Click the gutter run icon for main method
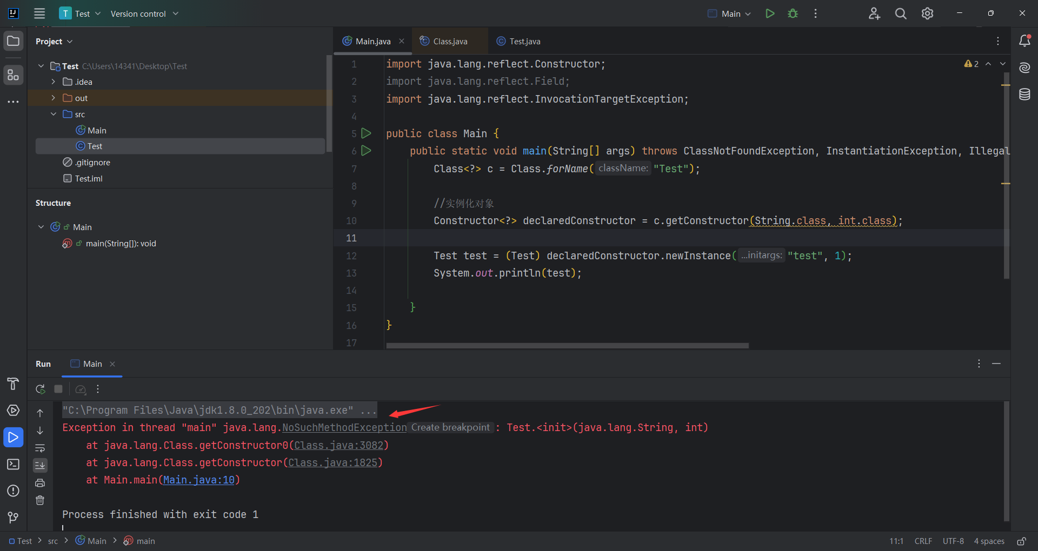This screenshot has width=1038, height=551. [x=366, y=151]
